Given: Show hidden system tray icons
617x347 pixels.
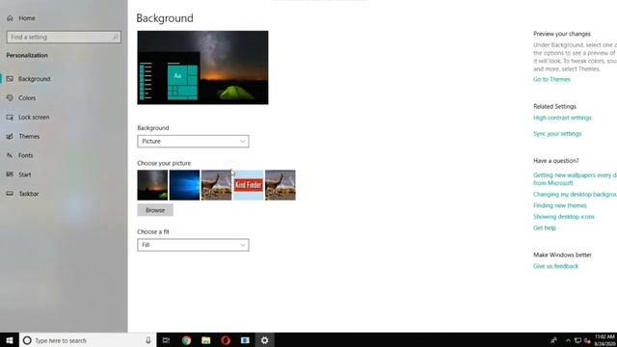Looking at the screenshot, I should [568, 340].
